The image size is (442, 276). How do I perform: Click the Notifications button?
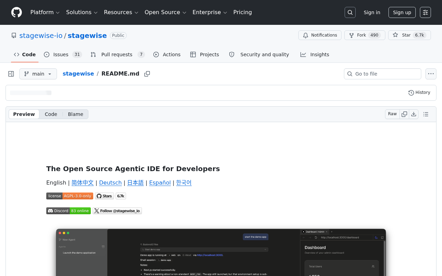320,35
